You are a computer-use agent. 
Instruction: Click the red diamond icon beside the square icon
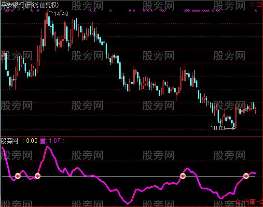click(x=252, y=4)
